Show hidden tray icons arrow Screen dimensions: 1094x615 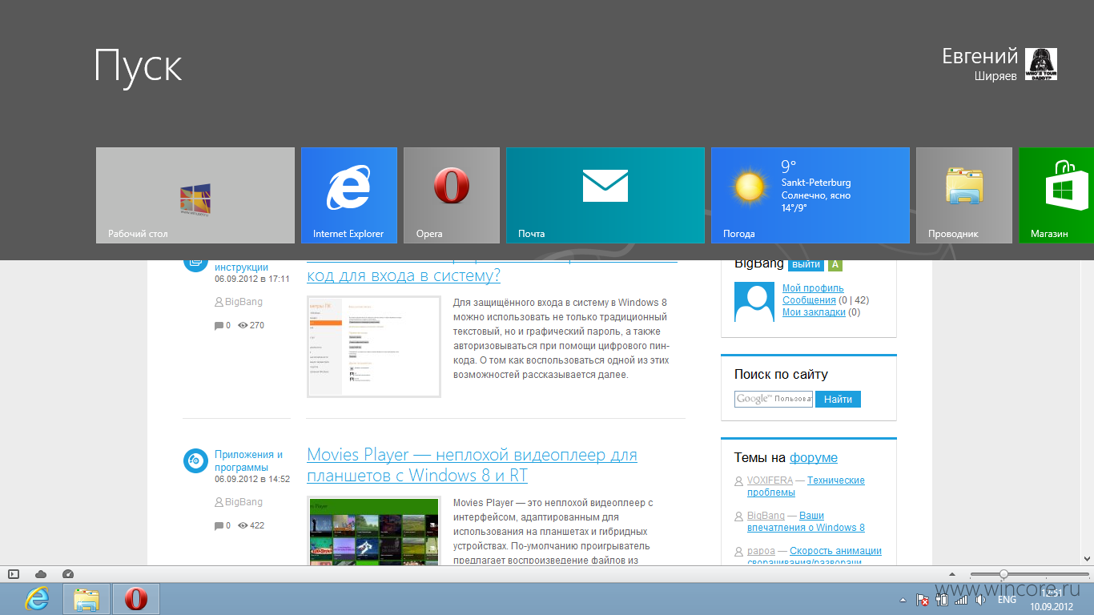[x=903, y=599]
